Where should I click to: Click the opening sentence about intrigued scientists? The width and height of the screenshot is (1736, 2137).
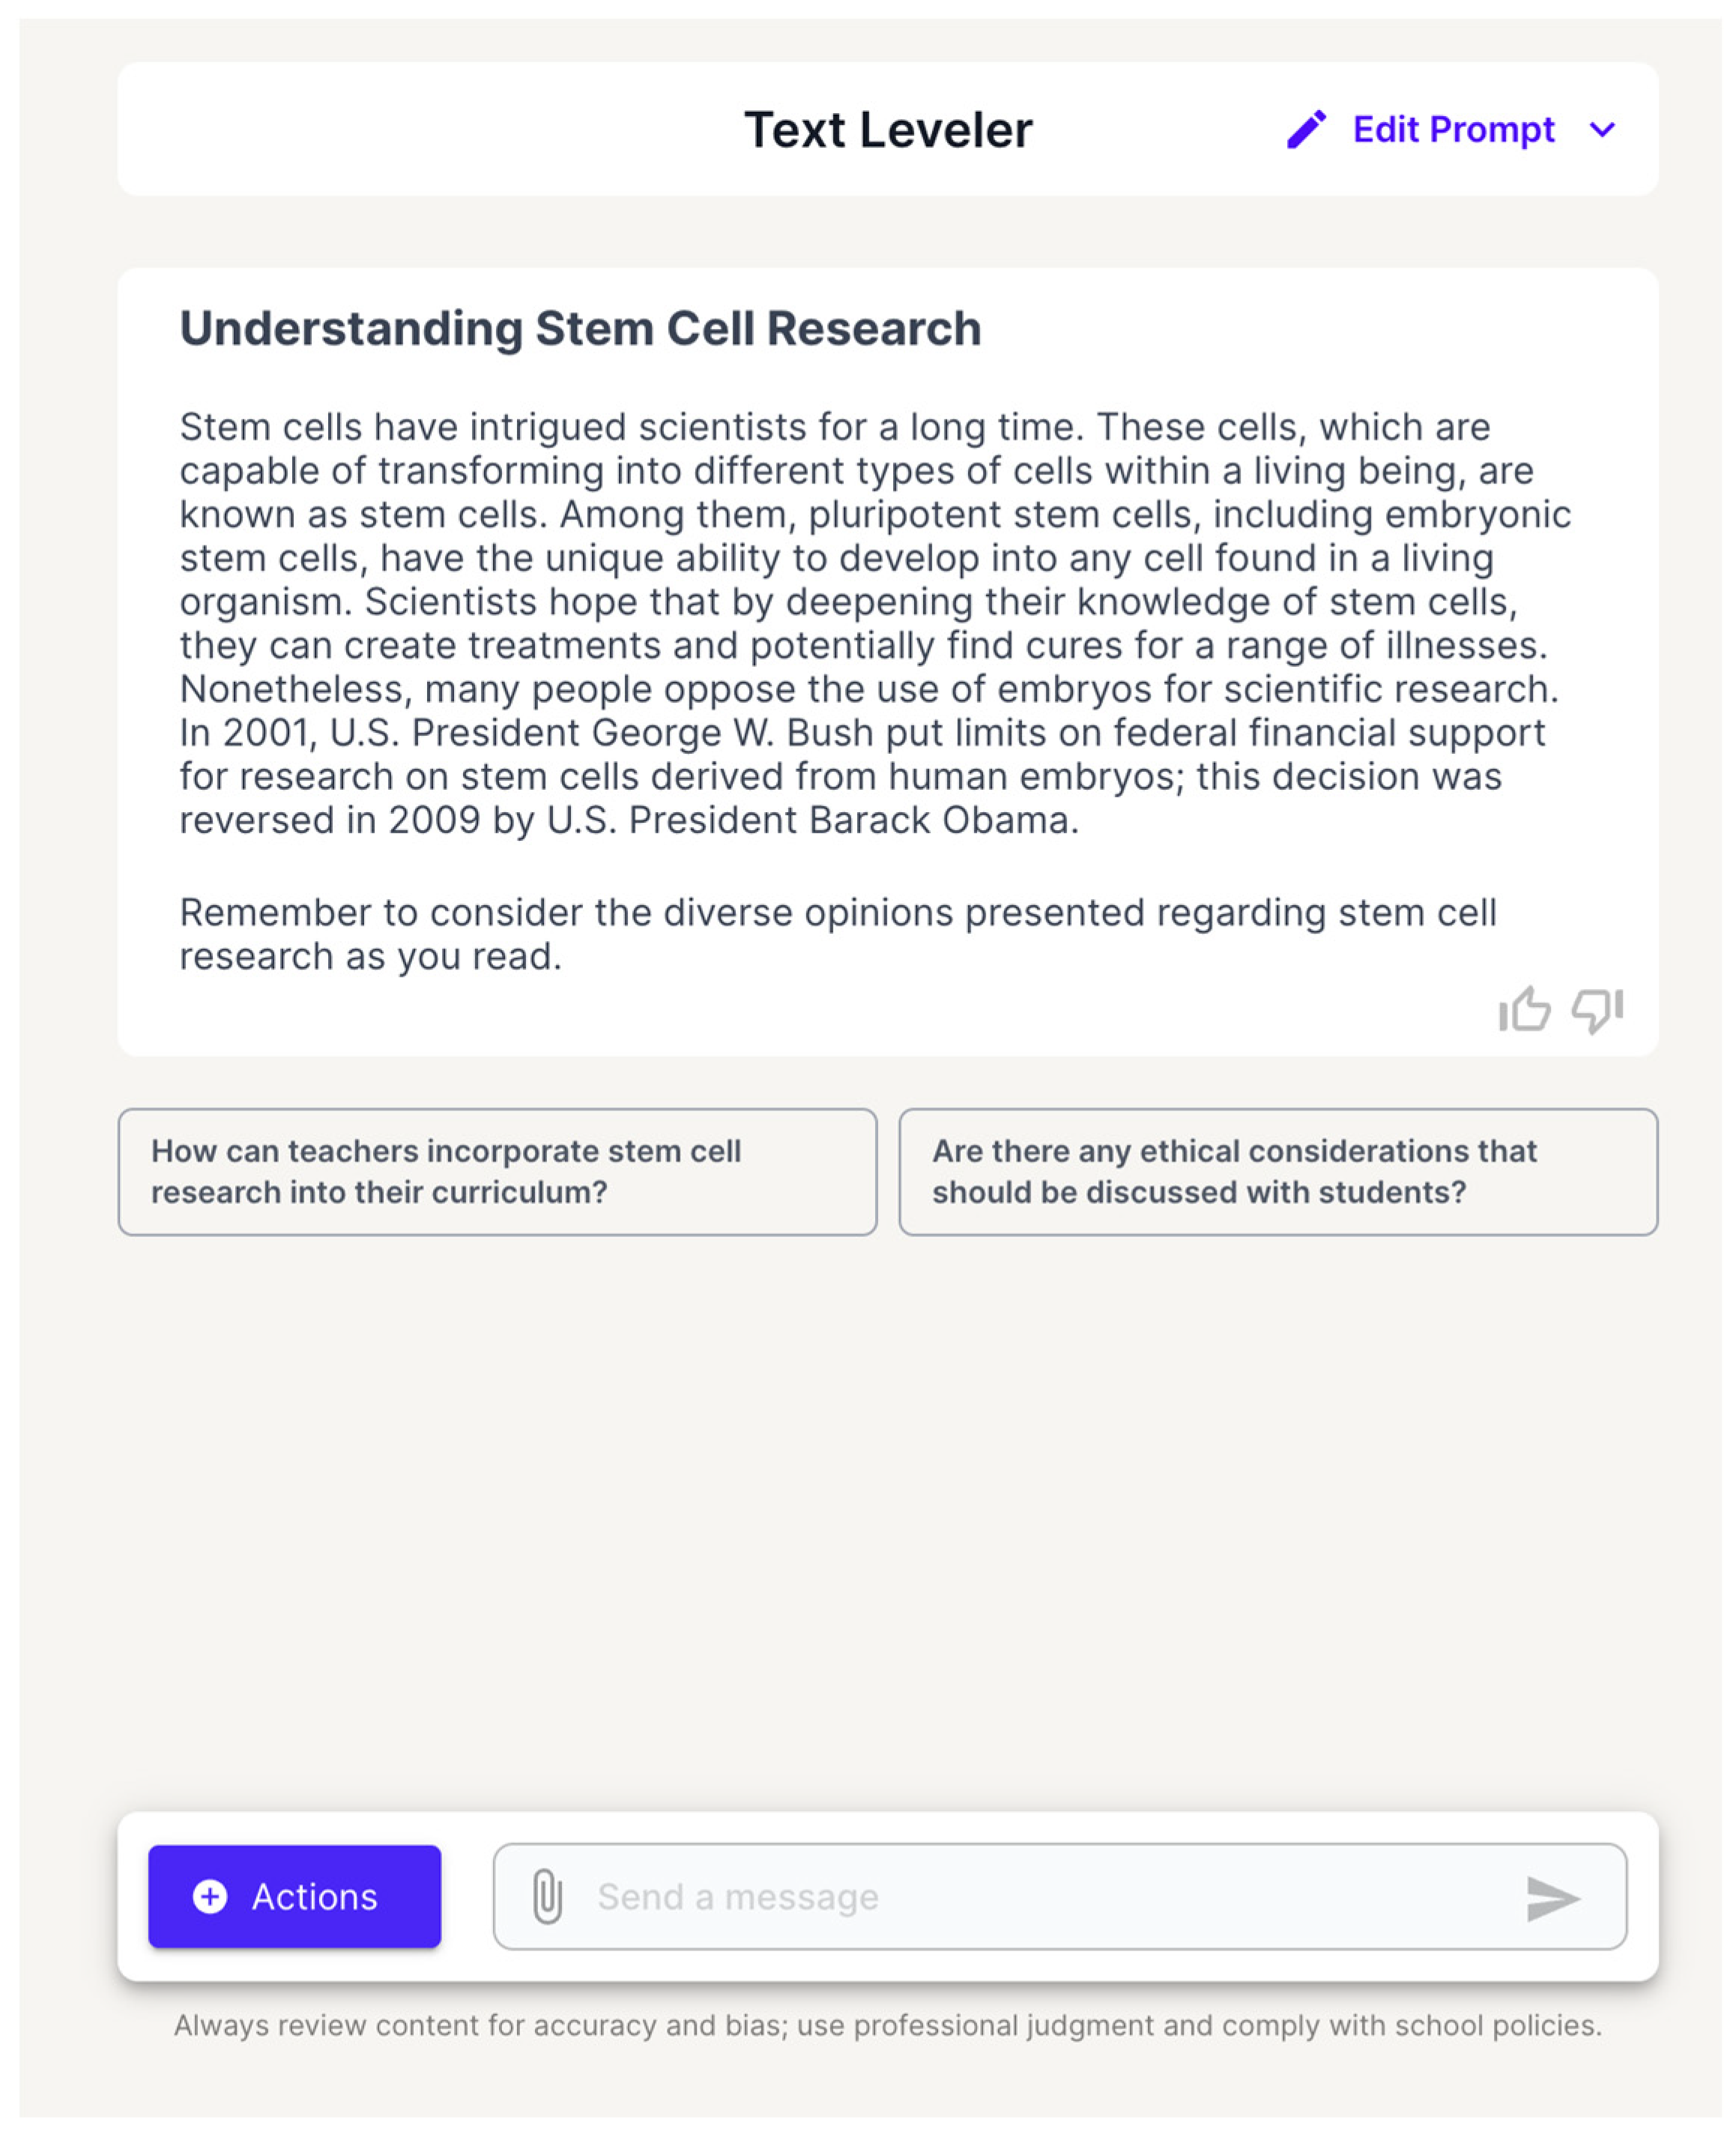click(632, 427)
